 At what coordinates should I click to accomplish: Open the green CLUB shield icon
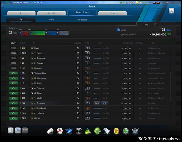pos(126,131)
